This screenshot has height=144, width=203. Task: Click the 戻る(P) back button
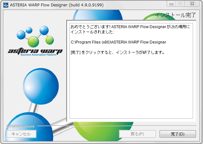[x=137, y=134]
